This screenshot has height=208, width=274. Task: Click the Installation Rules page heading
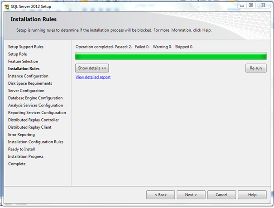click(x=34, y=19)
